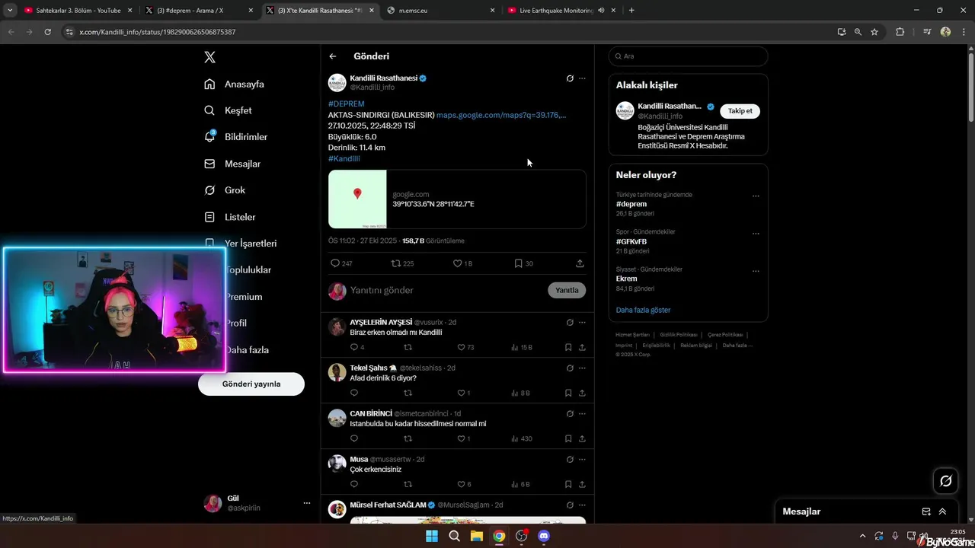This screenshot has width=975, height=548.
Task: Click repost icon with 225 reposts
Action: point(395,263)
